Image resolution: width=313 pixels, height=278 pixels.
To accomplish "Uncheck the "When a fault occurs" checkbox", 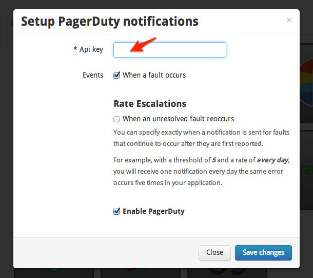I will pyautogui.click(x=116, y=75).
